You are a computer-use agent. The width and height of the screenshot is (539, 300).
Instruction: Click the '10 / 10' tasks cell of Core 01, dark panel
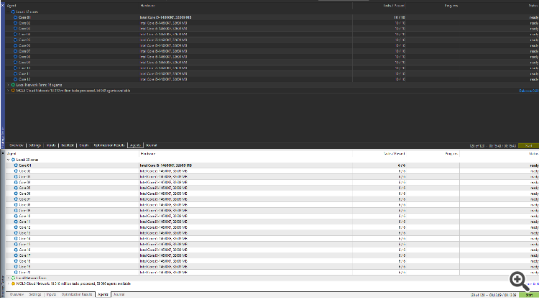[400, 17]
